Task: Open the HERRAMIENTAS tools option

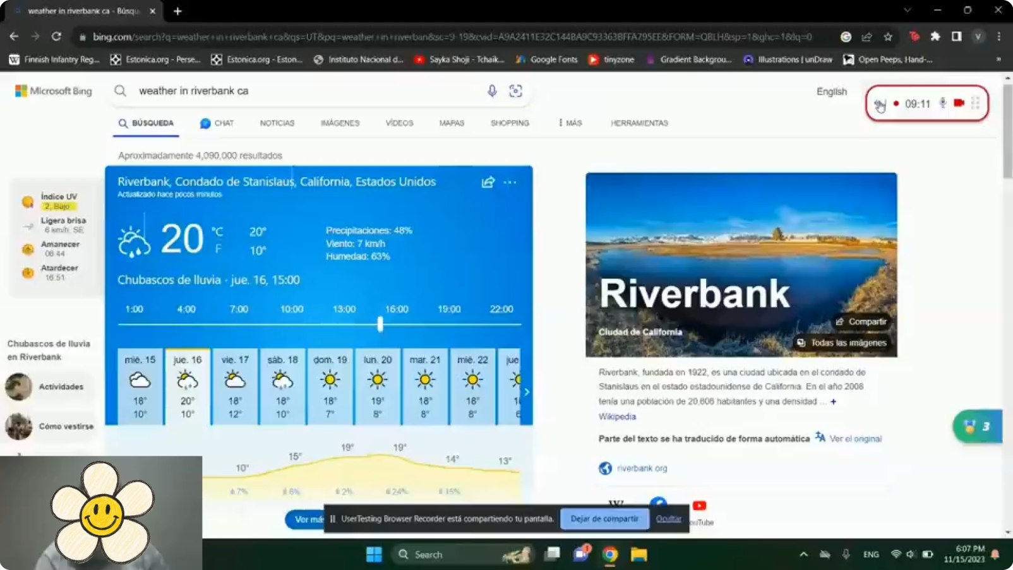Action: pos(639,123)
